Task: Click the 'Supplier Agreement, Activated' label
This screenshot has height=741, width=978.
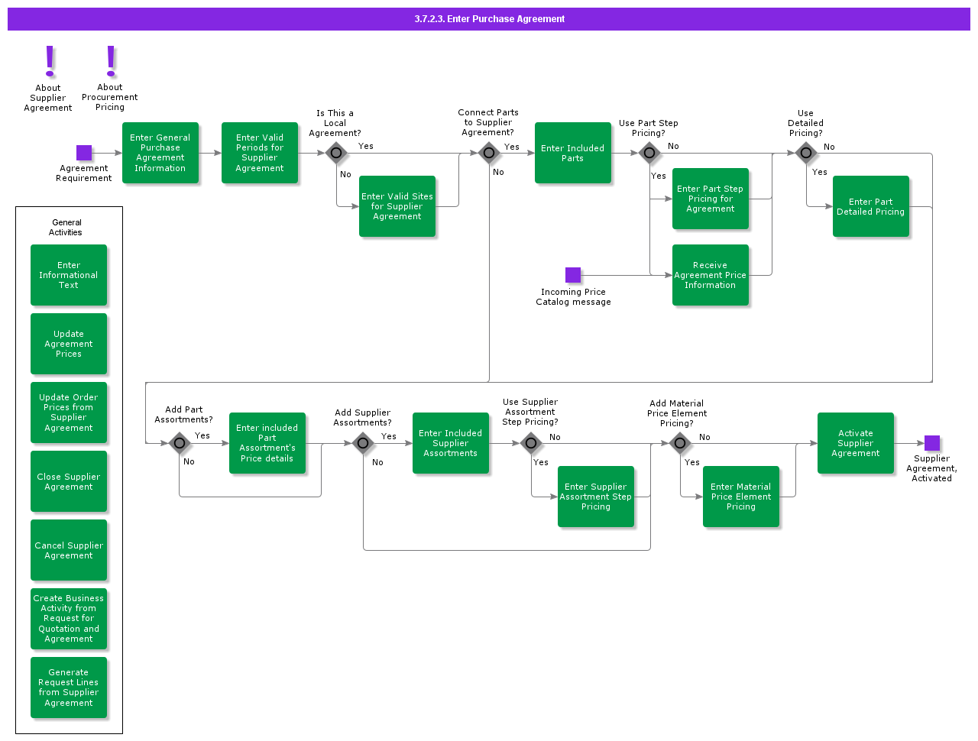Action: (932, 468)
